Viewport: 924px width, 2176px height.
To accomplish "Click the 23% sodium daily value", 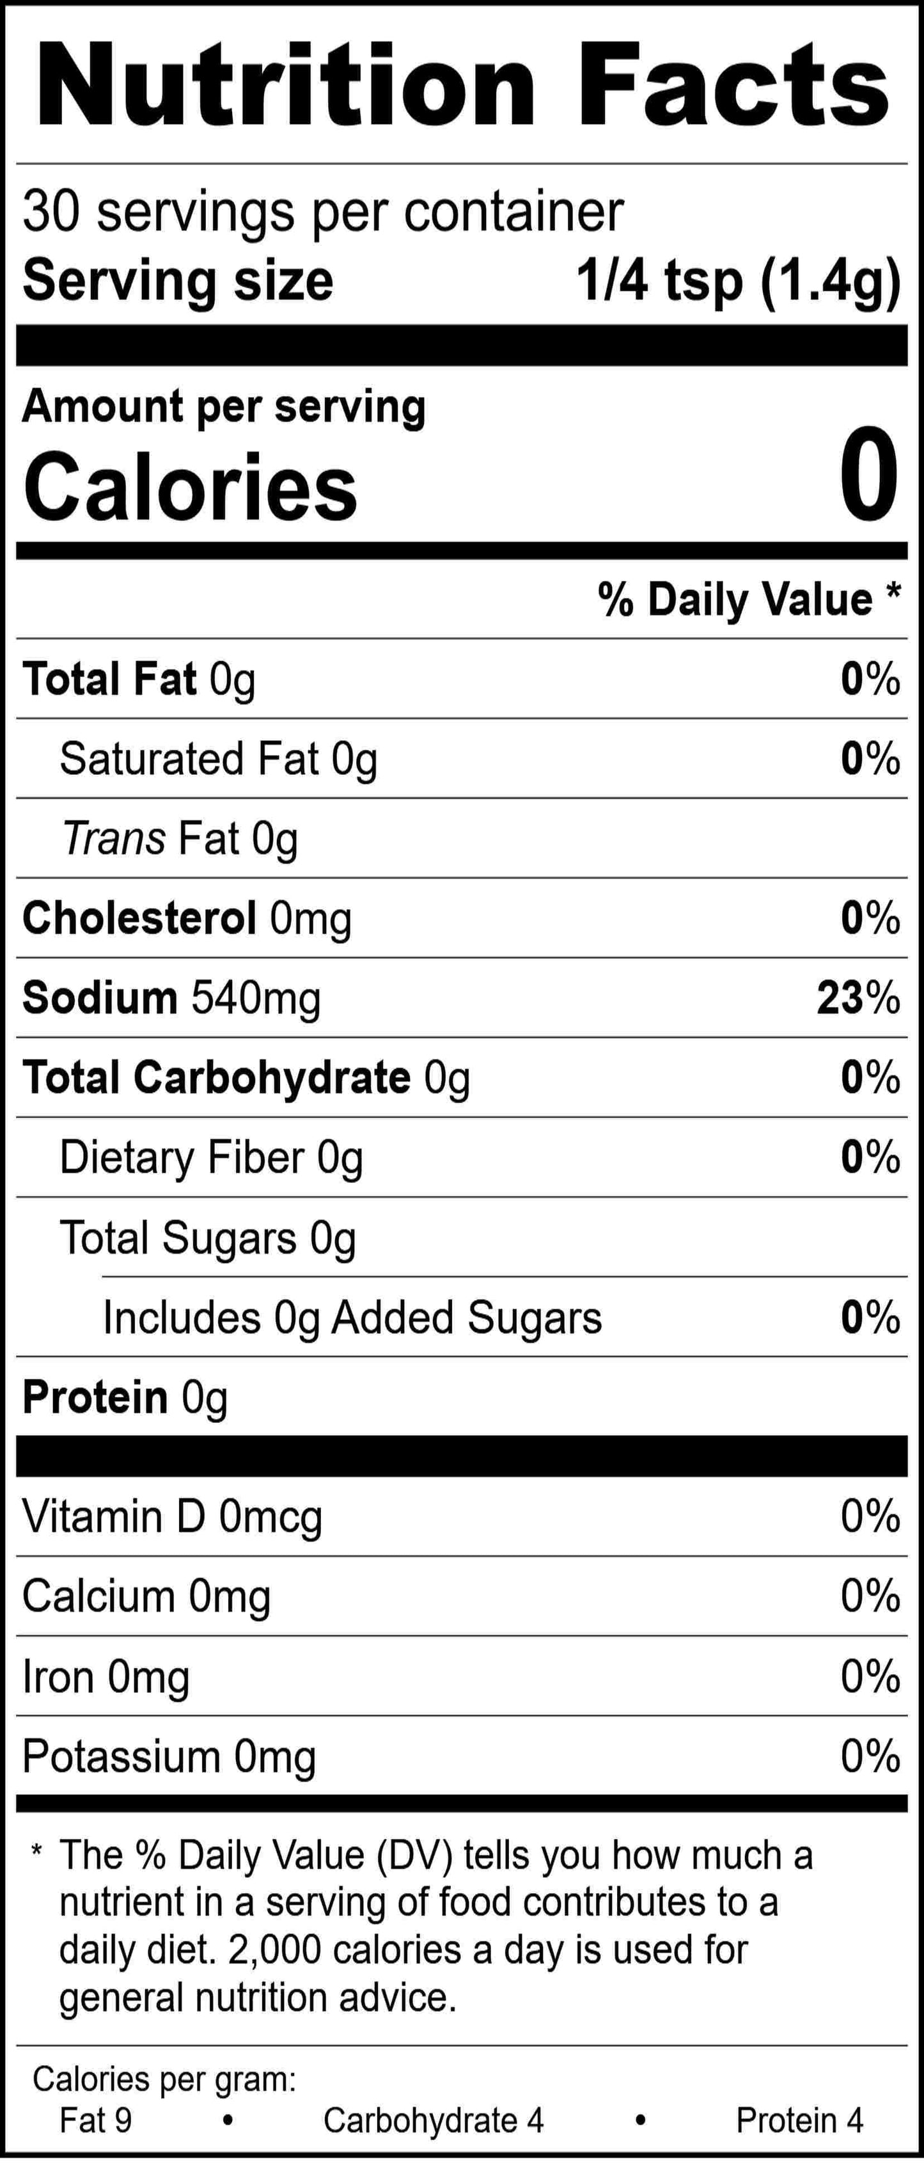I will click(x=858, y=997).
